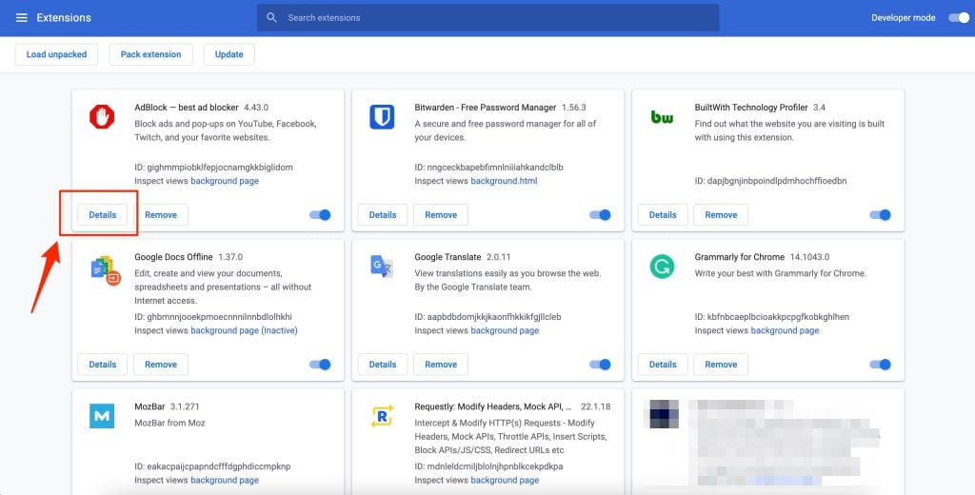This screenshot has width=975, height=495.
Task: Click Pack extension button
Action: click(151, 54)
